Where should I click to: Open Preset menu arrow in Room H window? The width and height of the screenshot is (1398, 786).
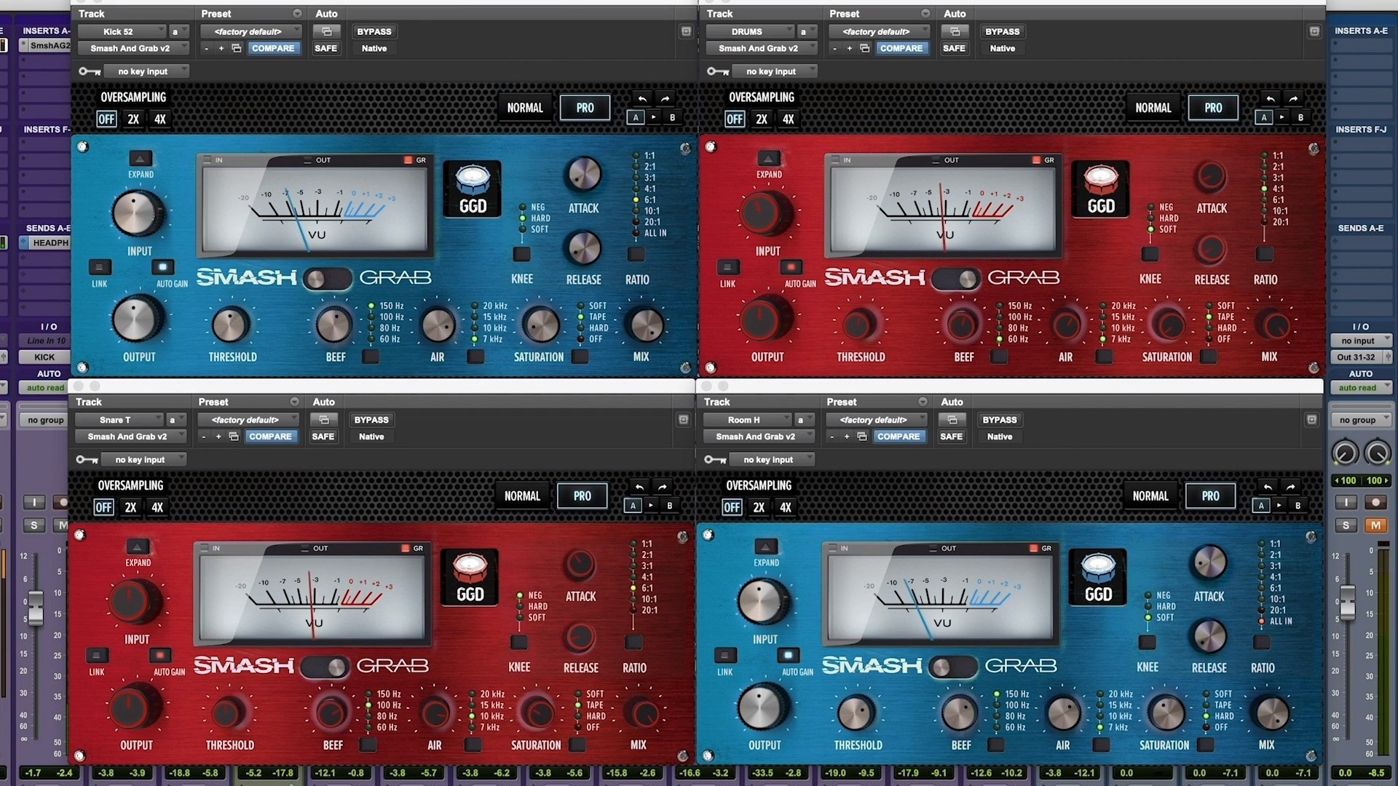pyautogui.click(x=923, y=402)
